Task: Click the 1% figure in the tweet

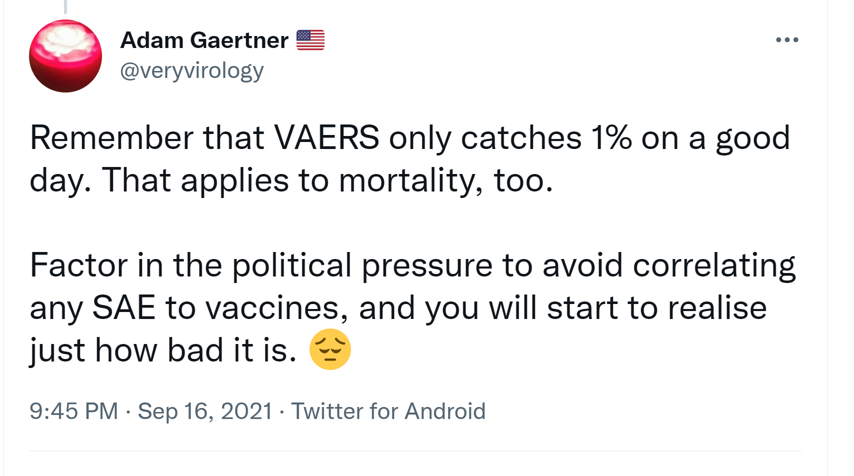Action: 611,137
